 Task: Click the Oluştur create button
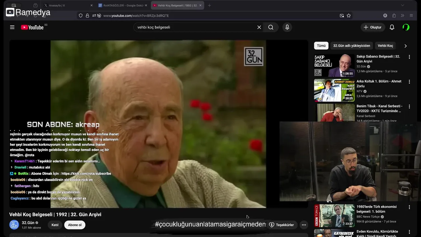pos(373,27)
